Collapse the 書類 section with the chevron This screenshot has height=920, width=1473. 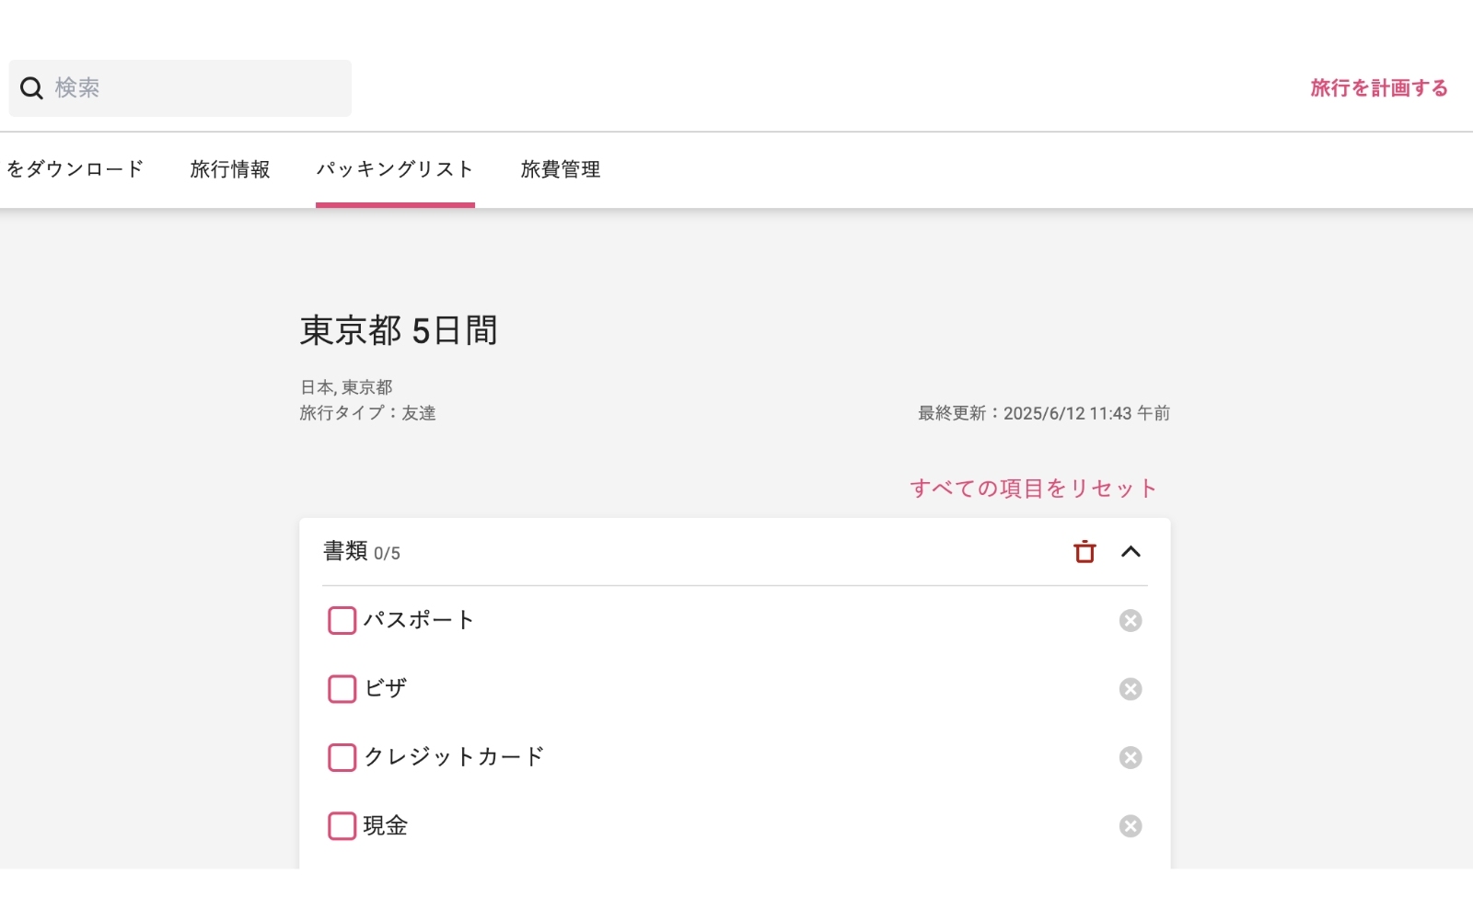(x=1133, y=551)
